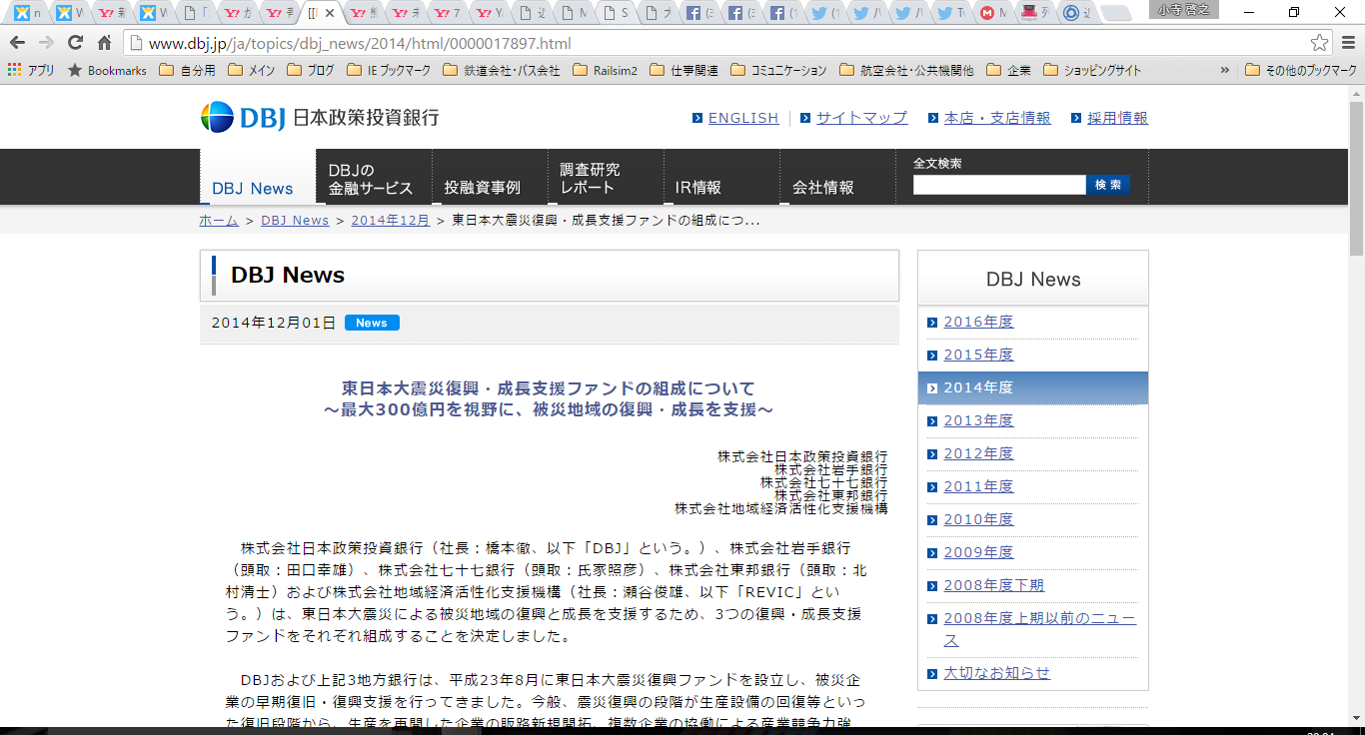Open 2015年度 in the sidebar
The image size is (1365, 735).
click(978, 355)
